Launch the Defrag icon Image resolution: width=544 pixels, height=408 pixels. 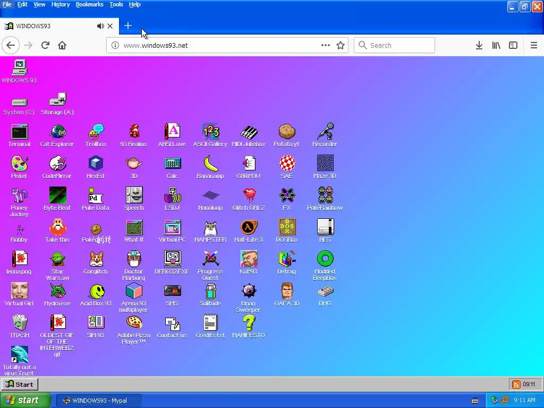point(286,263)
